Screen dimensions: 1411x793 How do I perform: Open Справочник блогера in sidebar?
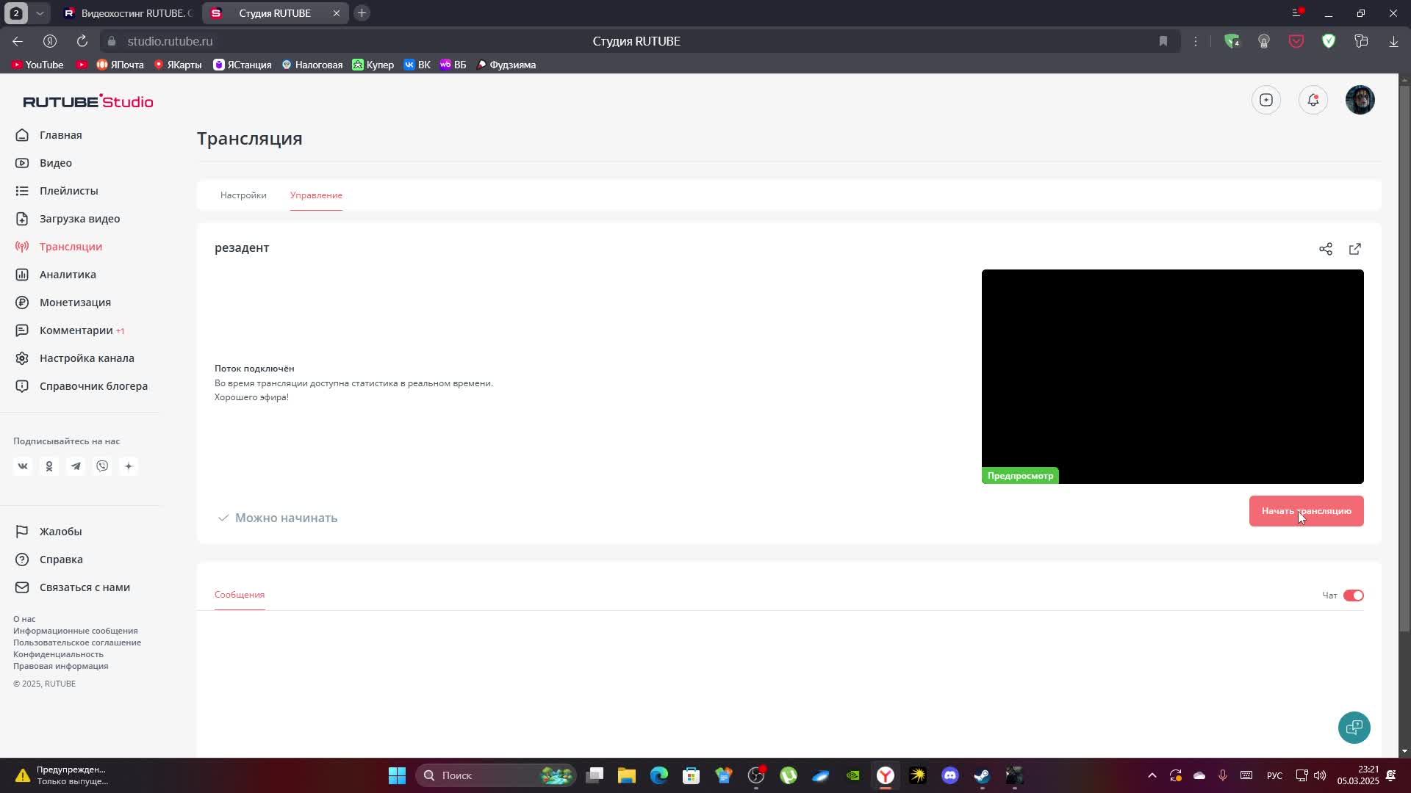pos(93,386)
